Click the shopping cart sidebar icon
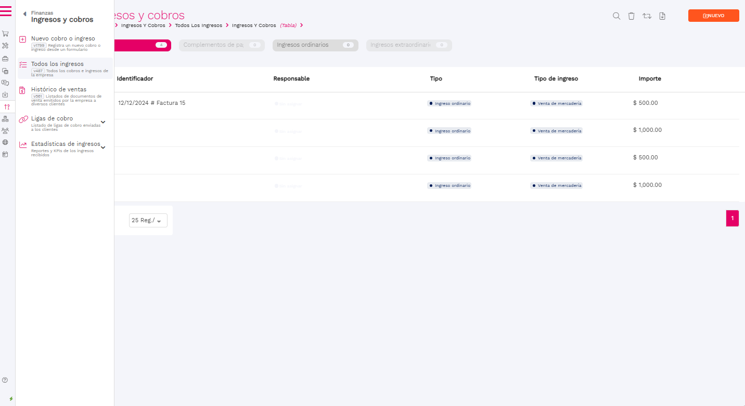The width and height of the screenshot is (745, 406). tap(5, 33)
